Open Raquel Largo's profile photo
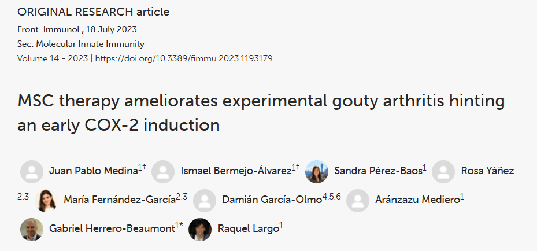 pyautogui.click(x=200, y=229)
